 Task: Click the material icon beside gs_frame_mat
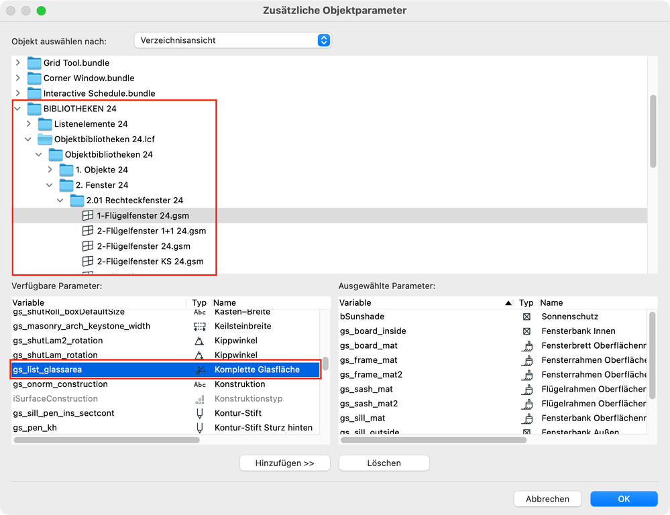point(526,361)
